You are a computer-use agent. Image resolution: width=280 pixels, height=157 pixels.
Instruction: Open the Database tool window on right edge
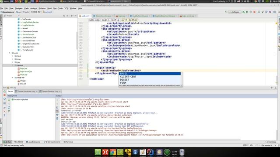click(x=279, y=38)
